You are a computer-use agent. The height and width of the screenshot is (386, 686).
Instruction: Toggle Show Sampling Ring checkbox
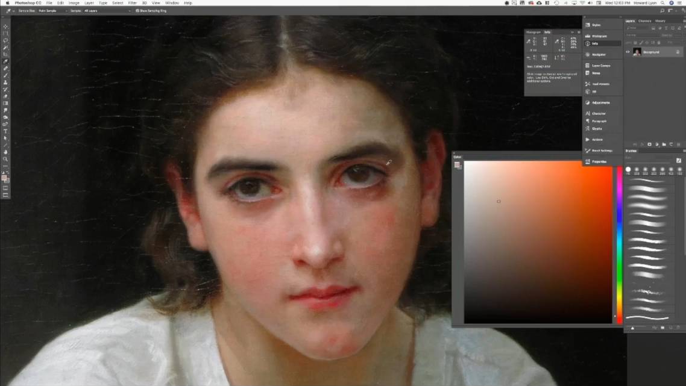(x=137, y=10)
